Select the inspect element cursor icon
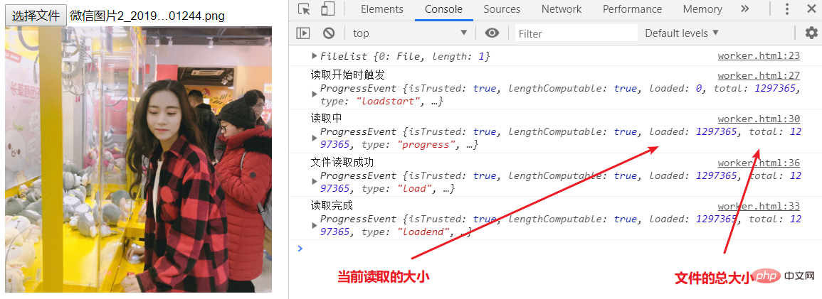822x299 pixels. coord(303,9)
